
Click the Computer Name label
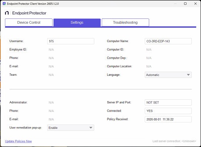click(118, 41)
